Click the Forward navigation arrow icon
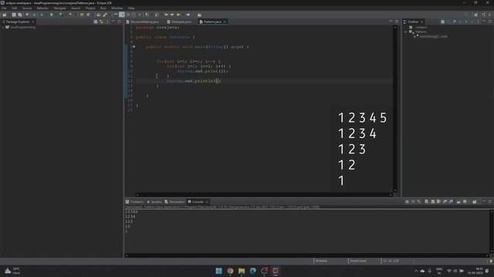This screenshot has height=277, width=494. pos(188,15)
